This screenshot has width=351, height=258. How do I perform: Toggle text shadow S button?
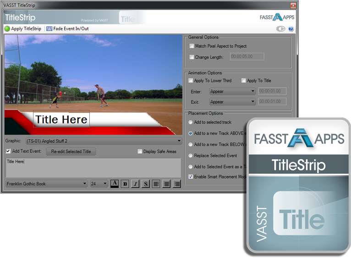(146, 184)
